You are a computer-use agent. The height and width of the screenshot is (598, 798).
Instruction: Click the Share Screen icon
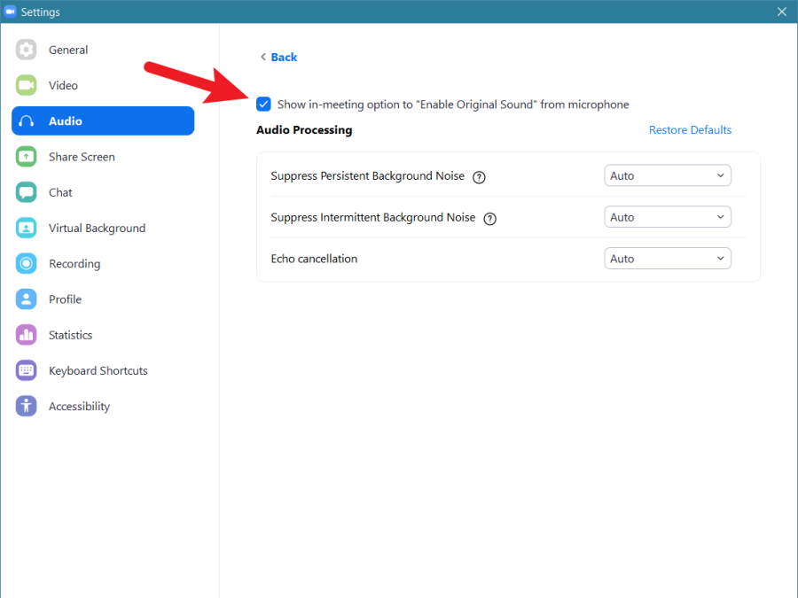tap(27, 157)
